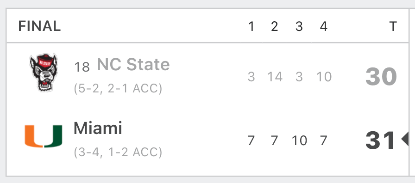Click the T total column header
Screen dimensions: 415x183
pyautogui.click(x=393, y=26)
